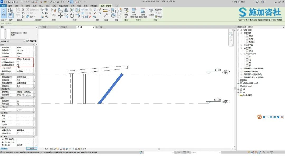285x160 pixels.
Task: Open the steering wheel in the navigation bar
Action: coord(231,34)
